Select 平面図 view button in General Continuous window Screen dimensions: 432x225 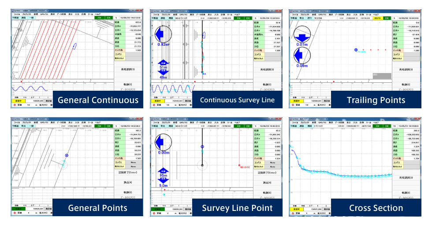(x=15, y=18)
